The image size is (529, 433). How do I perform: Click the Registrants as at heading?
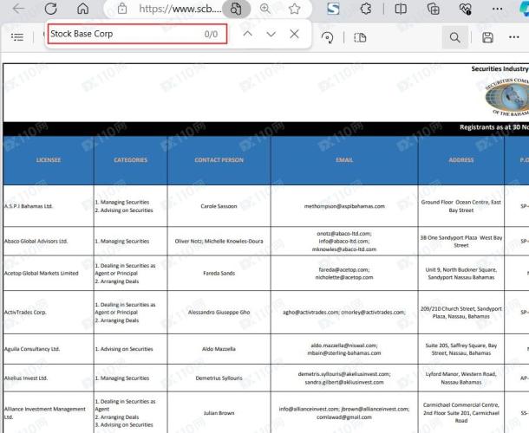click(493, 127)
